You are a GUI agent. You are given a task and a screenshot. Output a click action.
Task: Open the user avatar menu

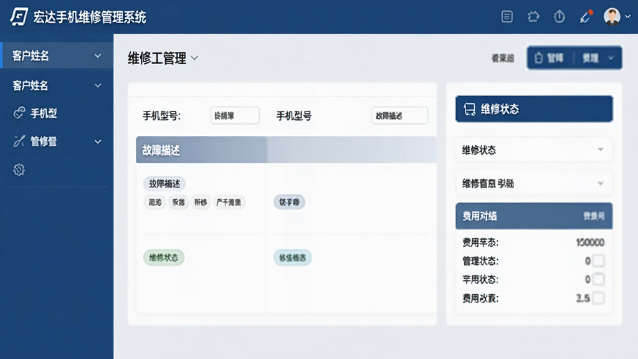pyautogui.click(x=617, y=17)
